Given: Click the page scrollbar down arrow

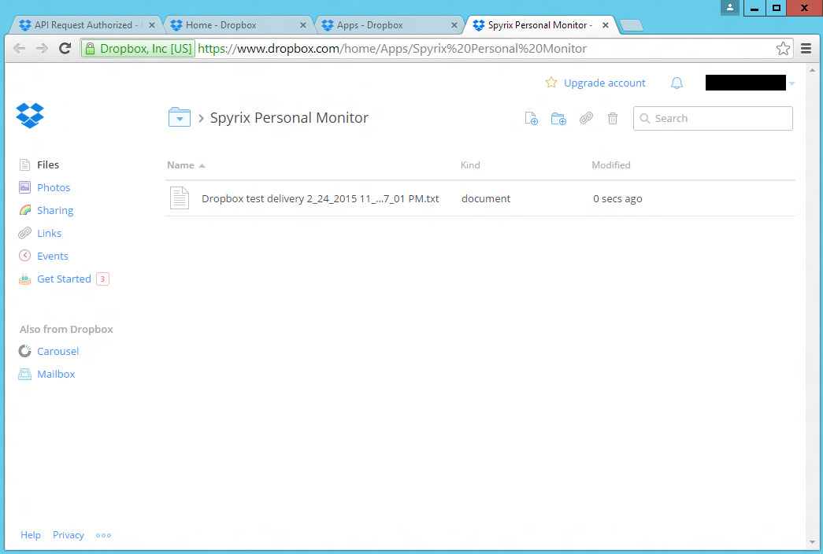Looking at the screenshot, I should pos(813,542).
